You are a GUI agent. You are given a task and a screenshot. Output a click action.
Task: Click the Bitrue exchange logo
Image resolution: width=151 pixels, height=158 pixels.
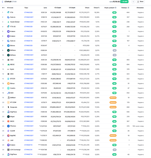click(8, 83)
